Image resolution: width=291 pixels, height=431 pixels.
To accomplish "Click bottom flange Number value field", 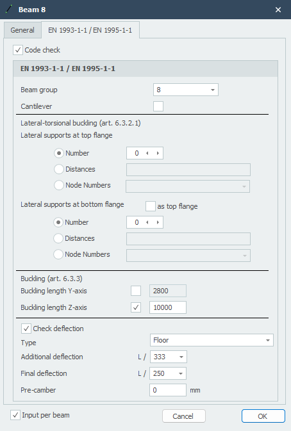I will (137, 222).
